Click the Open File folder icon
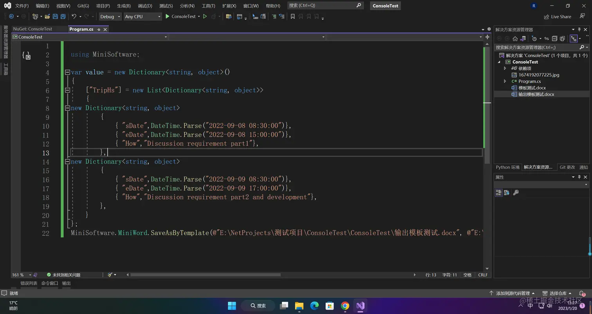Screen dimensions: 592x314 click(47, 16)
